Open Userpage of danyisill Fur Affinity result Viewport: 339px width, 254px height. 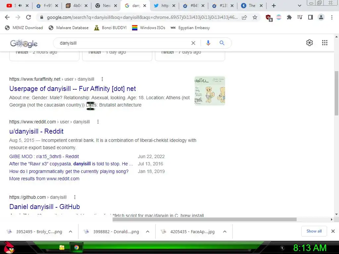click(73, 89)
